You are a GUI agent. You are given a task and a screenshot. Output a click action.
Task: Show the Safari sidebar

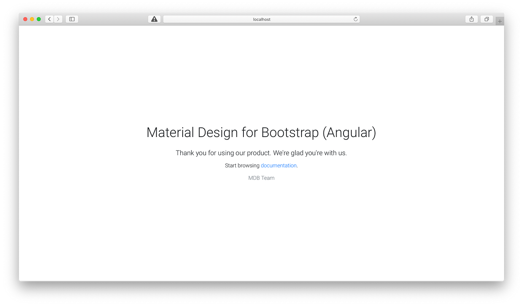72,19
